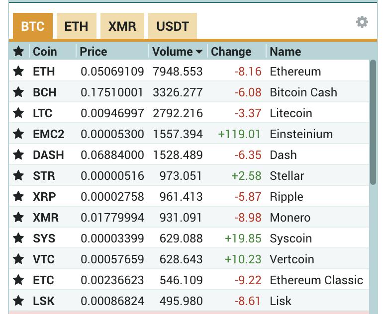Switch to the USDT market tab

click(173, 26)
